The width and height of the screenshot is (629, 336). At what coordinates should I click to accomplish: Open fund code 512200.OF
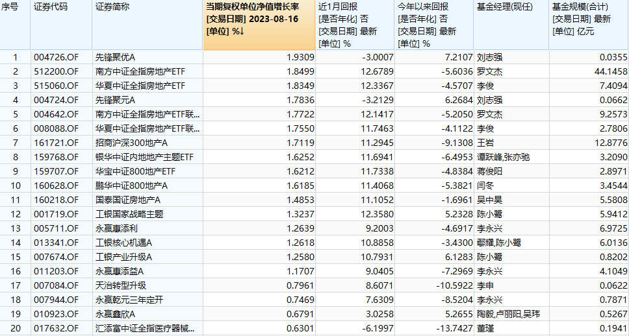[56, 71]
